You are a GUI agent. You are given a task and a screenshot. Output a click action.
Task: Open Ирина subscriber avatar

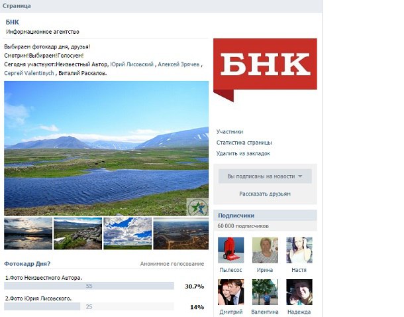pos(265,250)
